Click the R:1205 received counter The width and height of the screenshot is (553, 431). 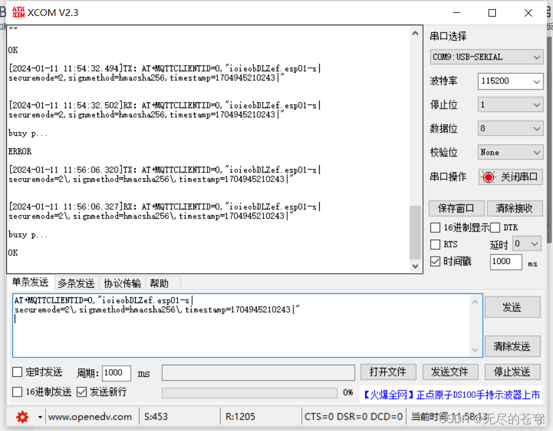point(240,417)
